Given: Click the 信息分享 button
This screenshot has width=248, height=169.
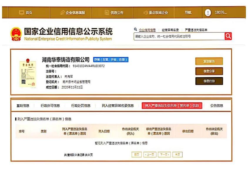Looking at the screenshot, I should pyautogui.click(x=209, y=71).
